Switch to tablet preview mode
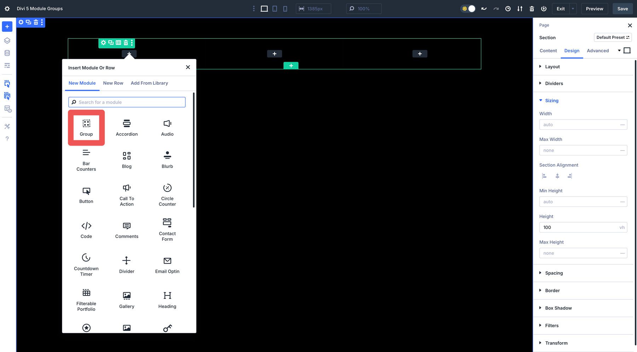 [x=275, y=8]
